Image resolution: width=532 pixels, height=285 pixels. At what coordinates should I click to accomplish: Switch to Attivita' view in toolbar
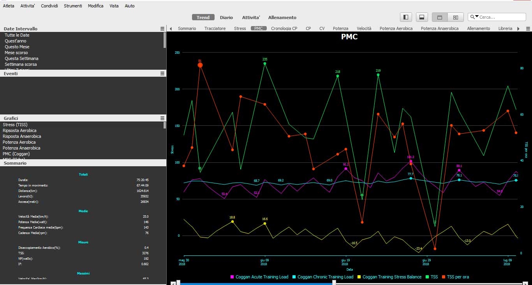251,18
